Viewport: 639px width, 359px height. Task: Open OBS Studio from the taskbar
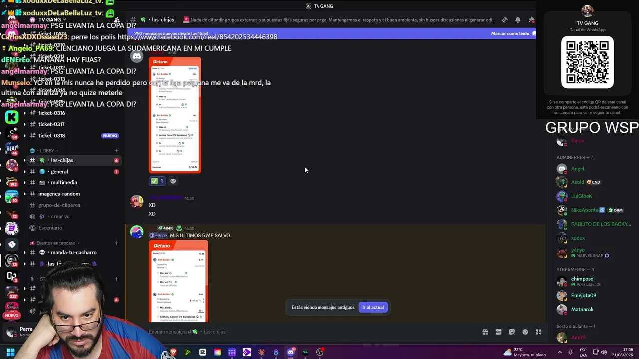pyautogui.click(x=320, y=352)
